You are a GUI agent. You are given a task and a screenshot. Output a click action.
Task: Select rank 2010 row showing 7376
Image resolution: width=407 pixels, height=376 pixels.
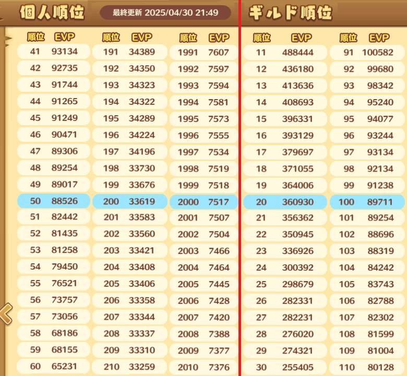point(203,367)
